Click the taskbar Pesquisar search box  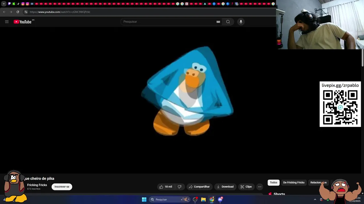169,199
